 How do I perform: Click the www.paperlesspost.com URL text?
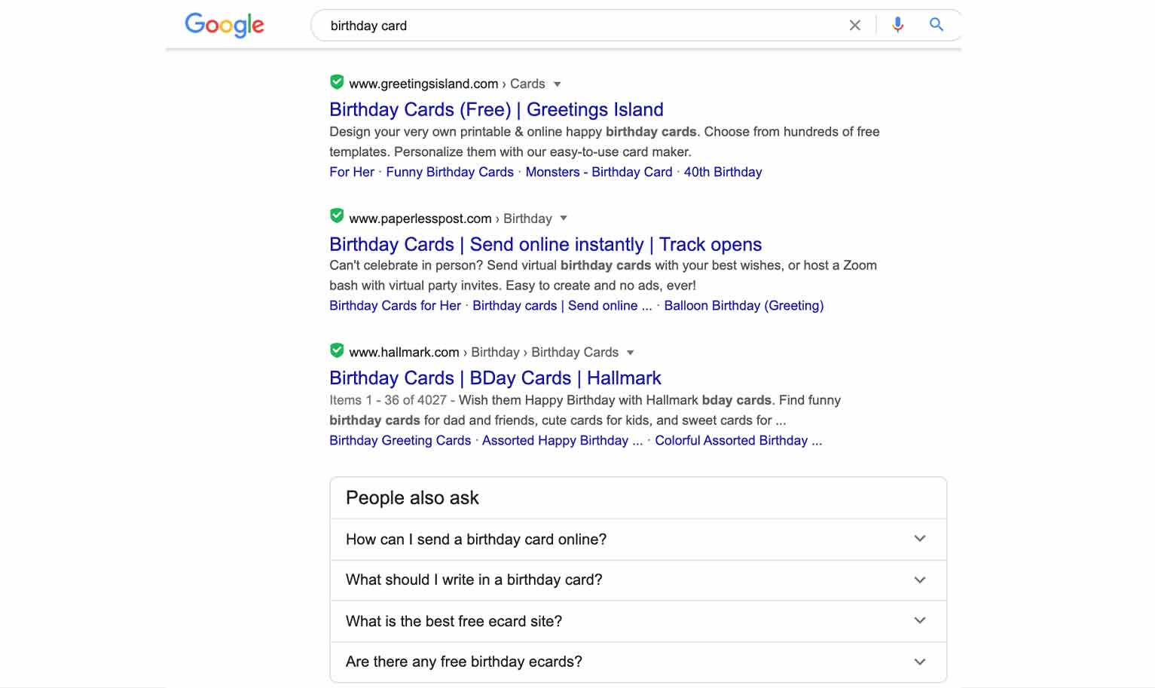pyautogui.click(x=420, y=219)
